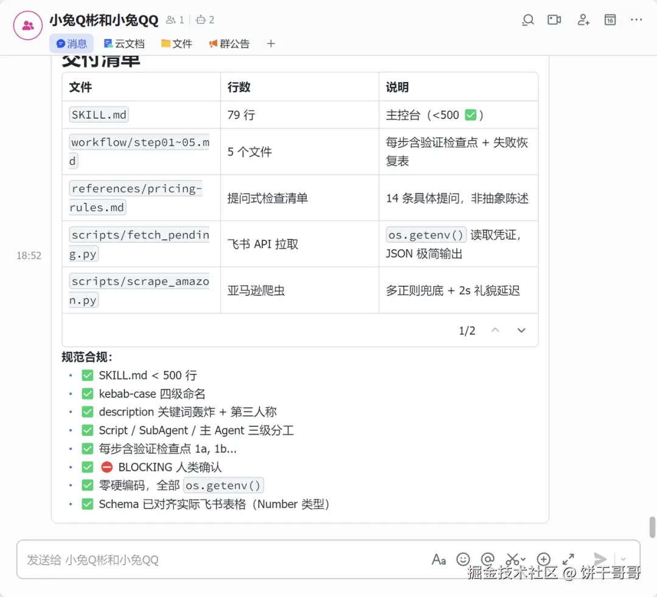Screen dimensions: 657x597
Task: Switch to 群公告 tab
Action: (229, 44)
